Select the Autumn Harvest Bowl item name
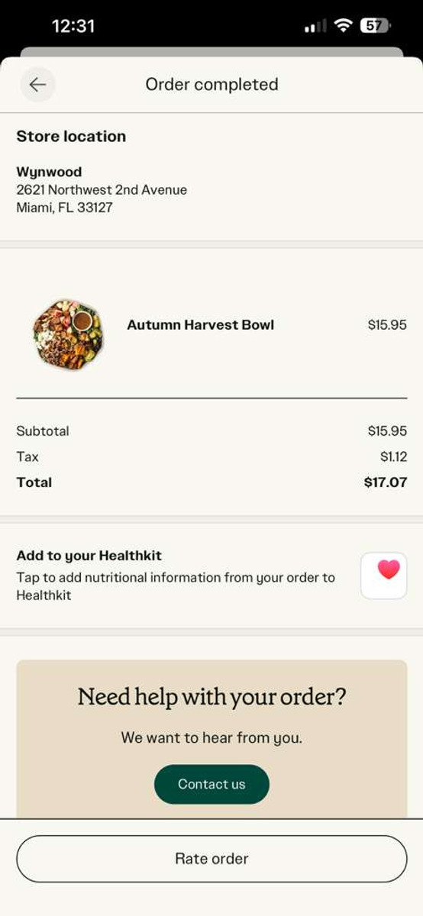Image resolution: width=423 pixels, height=916 pixels. point(200,324)
